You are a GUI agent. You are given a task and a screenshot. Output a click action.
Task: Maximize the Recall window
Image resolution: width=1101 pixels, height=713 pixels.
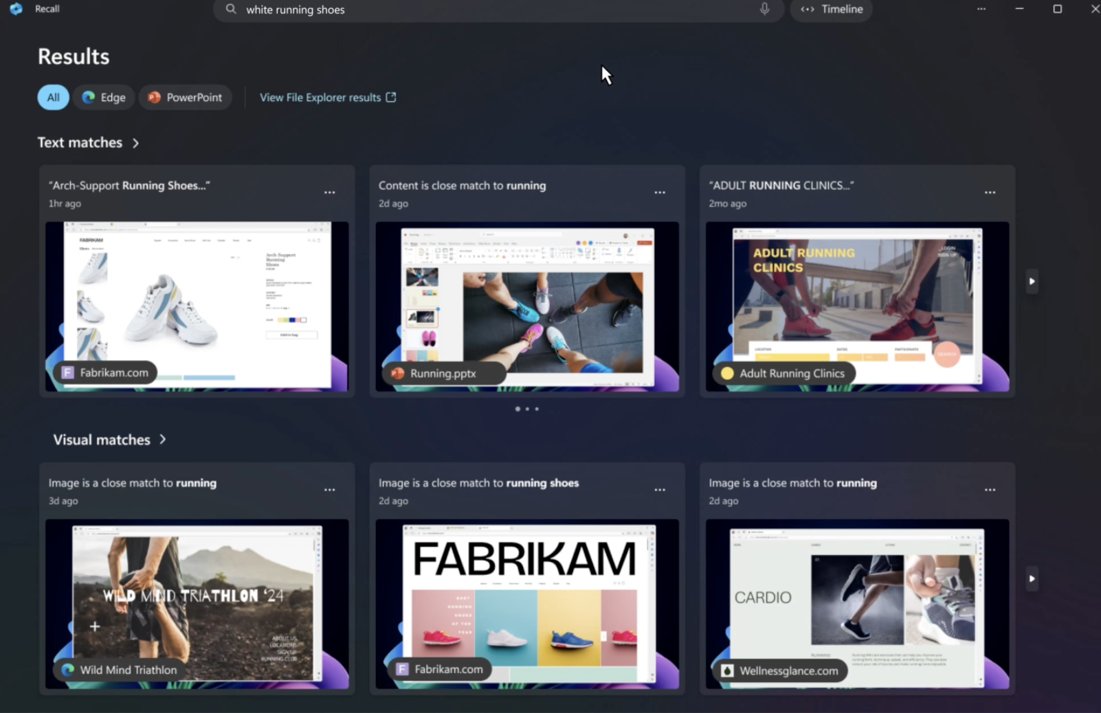(x=1058, y=9)
